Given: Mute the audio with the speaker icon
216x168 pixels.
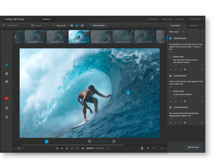Looking at the screenshot, I should pos(83,148).
